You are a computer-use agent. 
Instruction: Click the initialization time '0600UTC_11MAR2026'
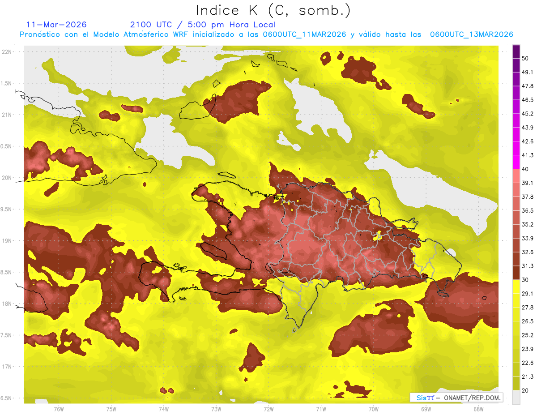[x=305, y=34]
